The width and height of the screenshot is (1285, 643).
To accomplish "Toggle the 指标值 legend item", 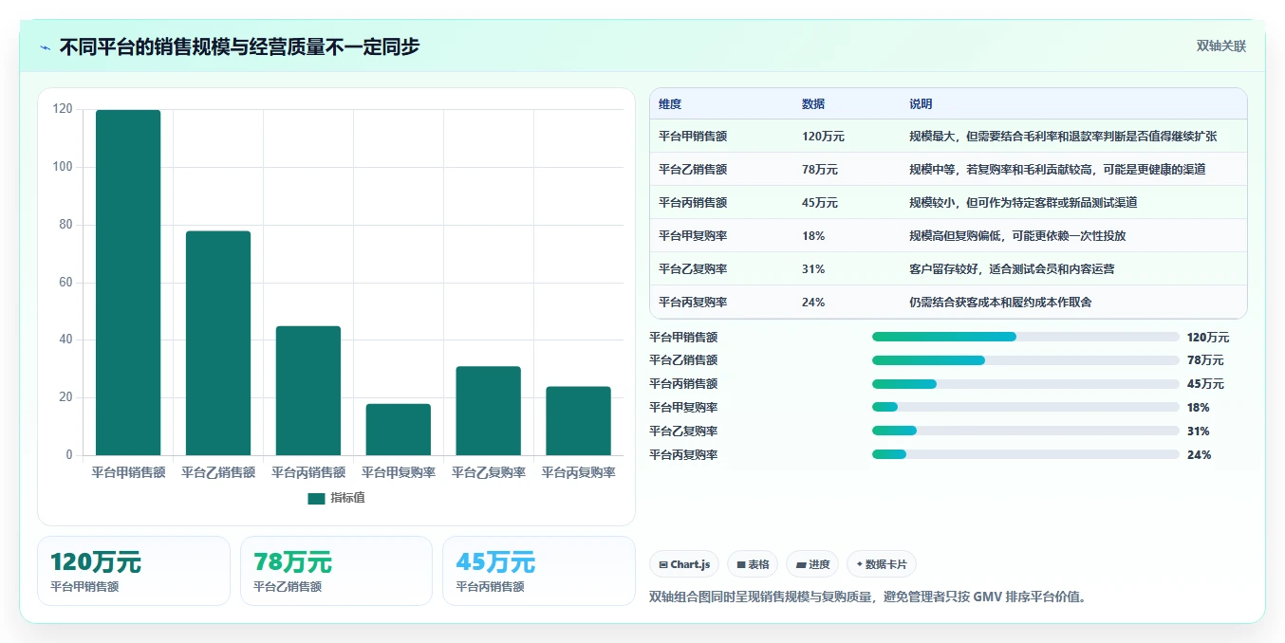I will tap(336, 498).
